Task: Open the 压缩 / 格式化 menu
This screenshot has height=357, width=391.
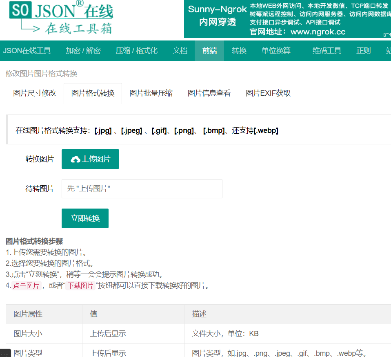Action: 136,51
